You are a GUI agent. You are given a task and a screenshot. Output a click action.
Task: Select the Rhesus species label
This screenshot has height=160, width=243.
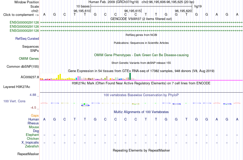coord(33,123)
